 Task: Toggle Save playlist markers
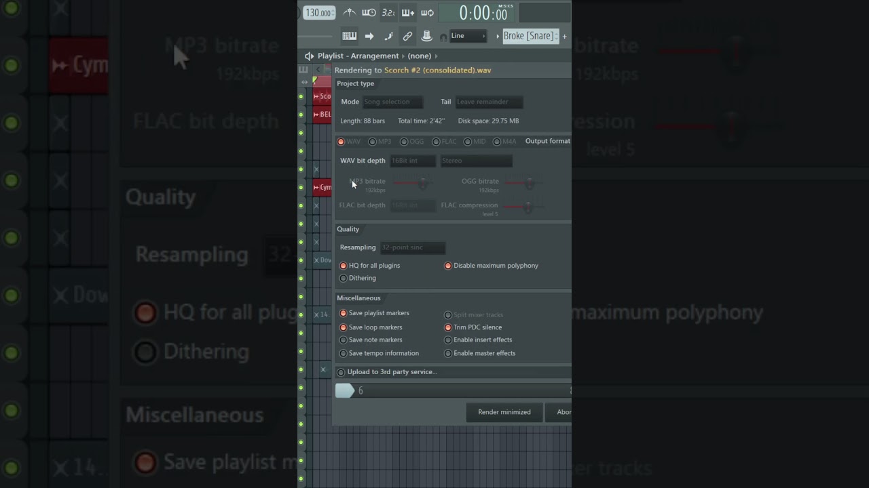click(374, 313)
